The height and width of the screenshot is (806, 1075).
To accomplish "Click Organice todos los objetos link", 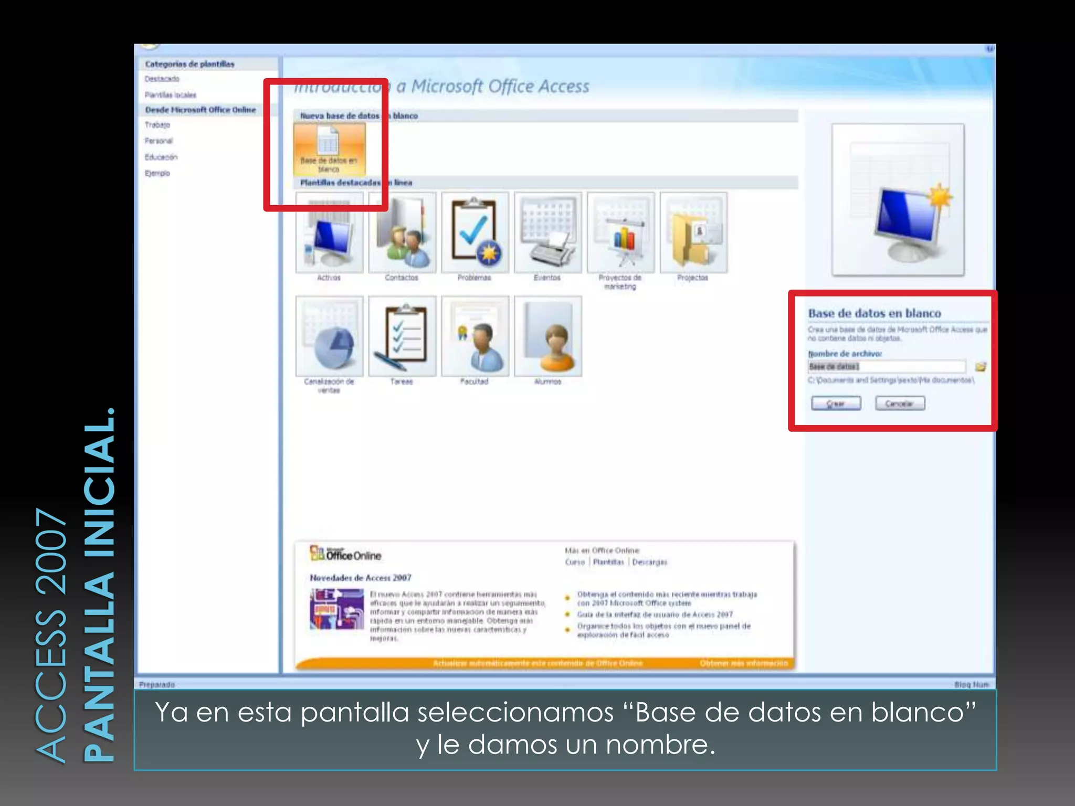I will pos(664,630).
